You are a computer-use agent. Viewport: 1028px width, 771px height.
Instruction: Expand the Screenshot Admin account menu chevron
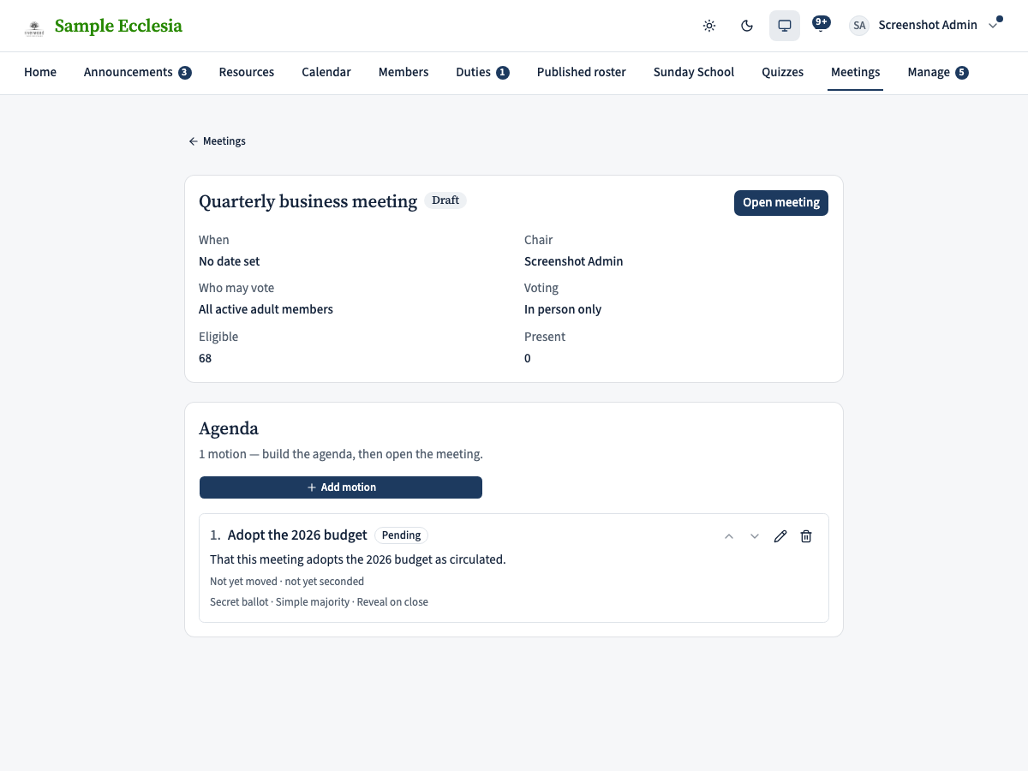[x=993, y=26]
